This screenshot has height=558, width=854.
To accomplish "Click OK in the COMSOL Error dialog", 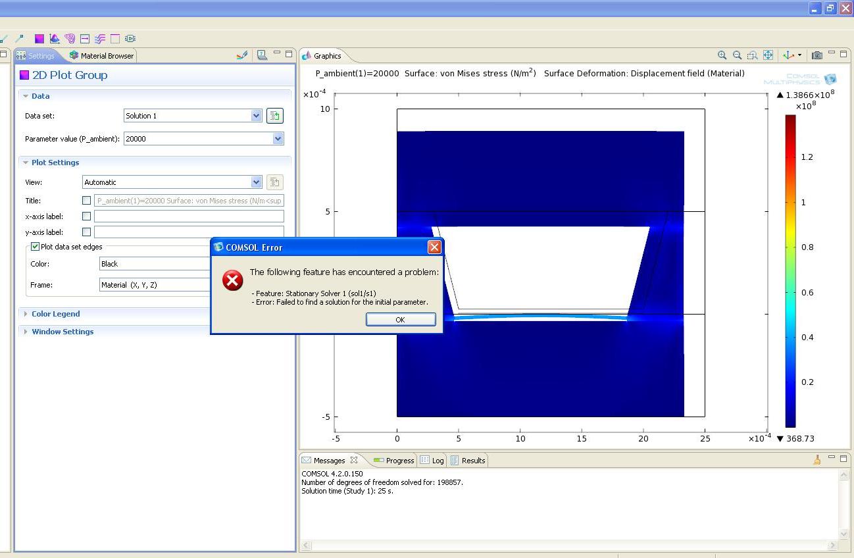I will pos(400,320).
